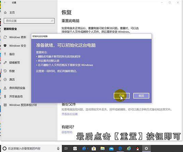Image resolution: width=183 pixels, height=152 pixels.
Task: Click the Cancel (取消) button in dialog
Action: [141, 96]
